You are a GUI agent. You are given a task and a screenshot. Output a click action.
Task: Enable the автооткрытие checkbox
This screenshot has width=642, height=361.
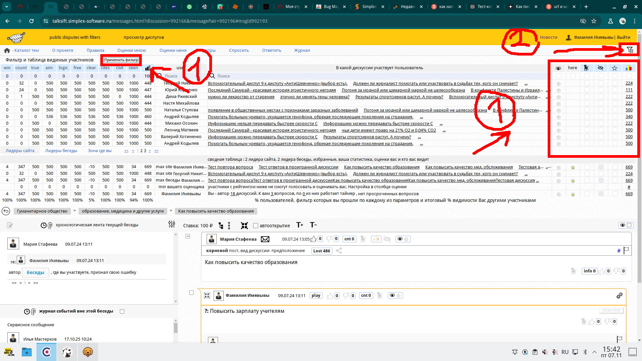[x=255, y=226]
